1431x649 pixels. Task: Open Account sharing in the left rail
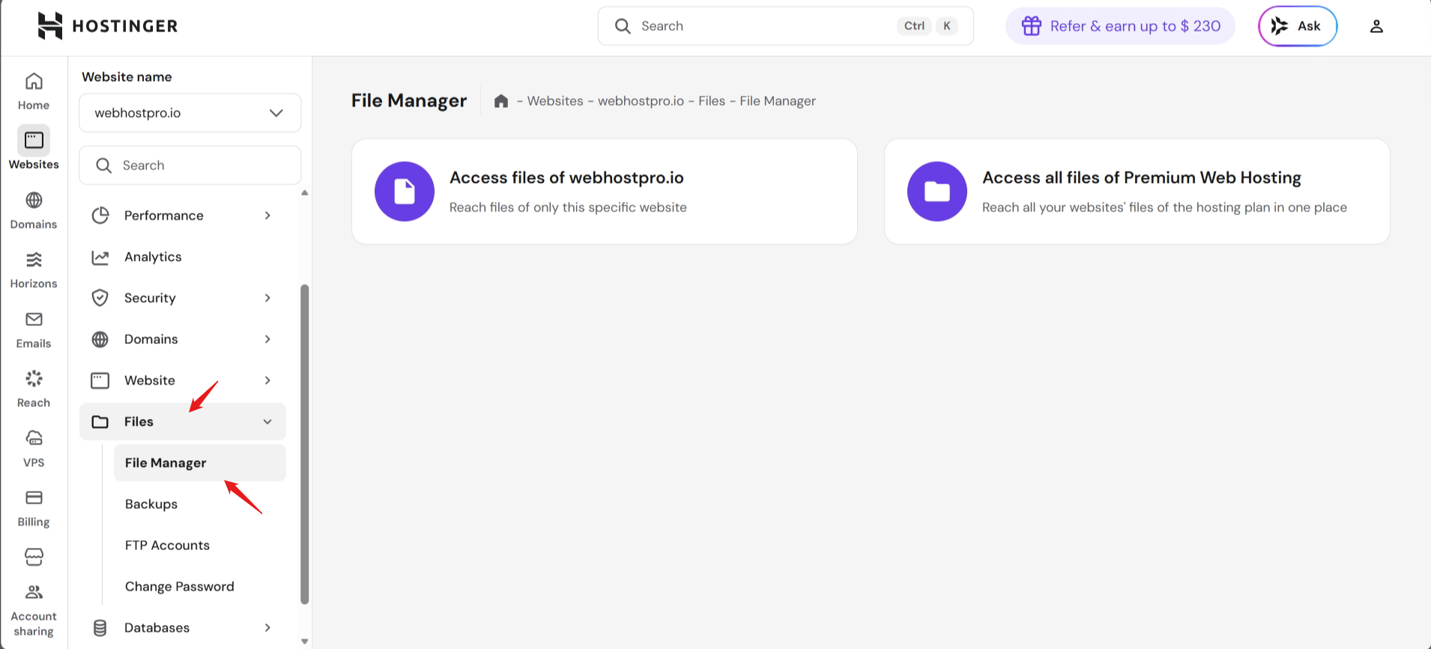click(x=34, y=611)
